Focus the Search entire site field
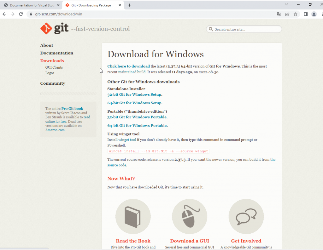The image size is (323, 250). (244, 29)
